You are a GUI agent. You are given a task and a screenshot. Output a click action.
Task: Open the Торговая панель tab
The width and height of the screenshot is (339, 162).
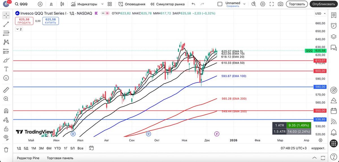coord(60,158)
